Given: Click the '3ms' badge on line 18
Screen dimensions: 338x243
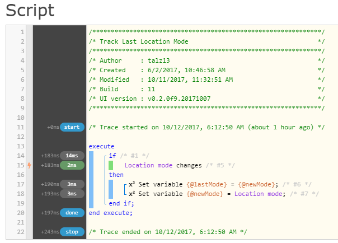Looking at the screenshot, I should (72, 194).
